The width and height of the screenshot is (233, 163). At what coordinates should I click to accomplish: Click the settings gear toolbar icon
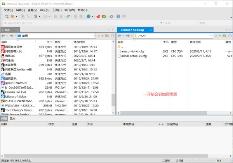coord(111,16)
